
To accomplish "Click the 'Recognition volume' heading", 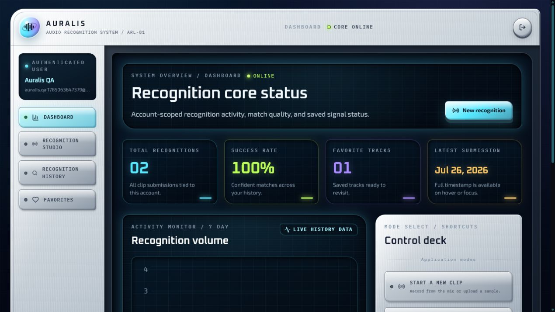I will [x=180, y=241].
